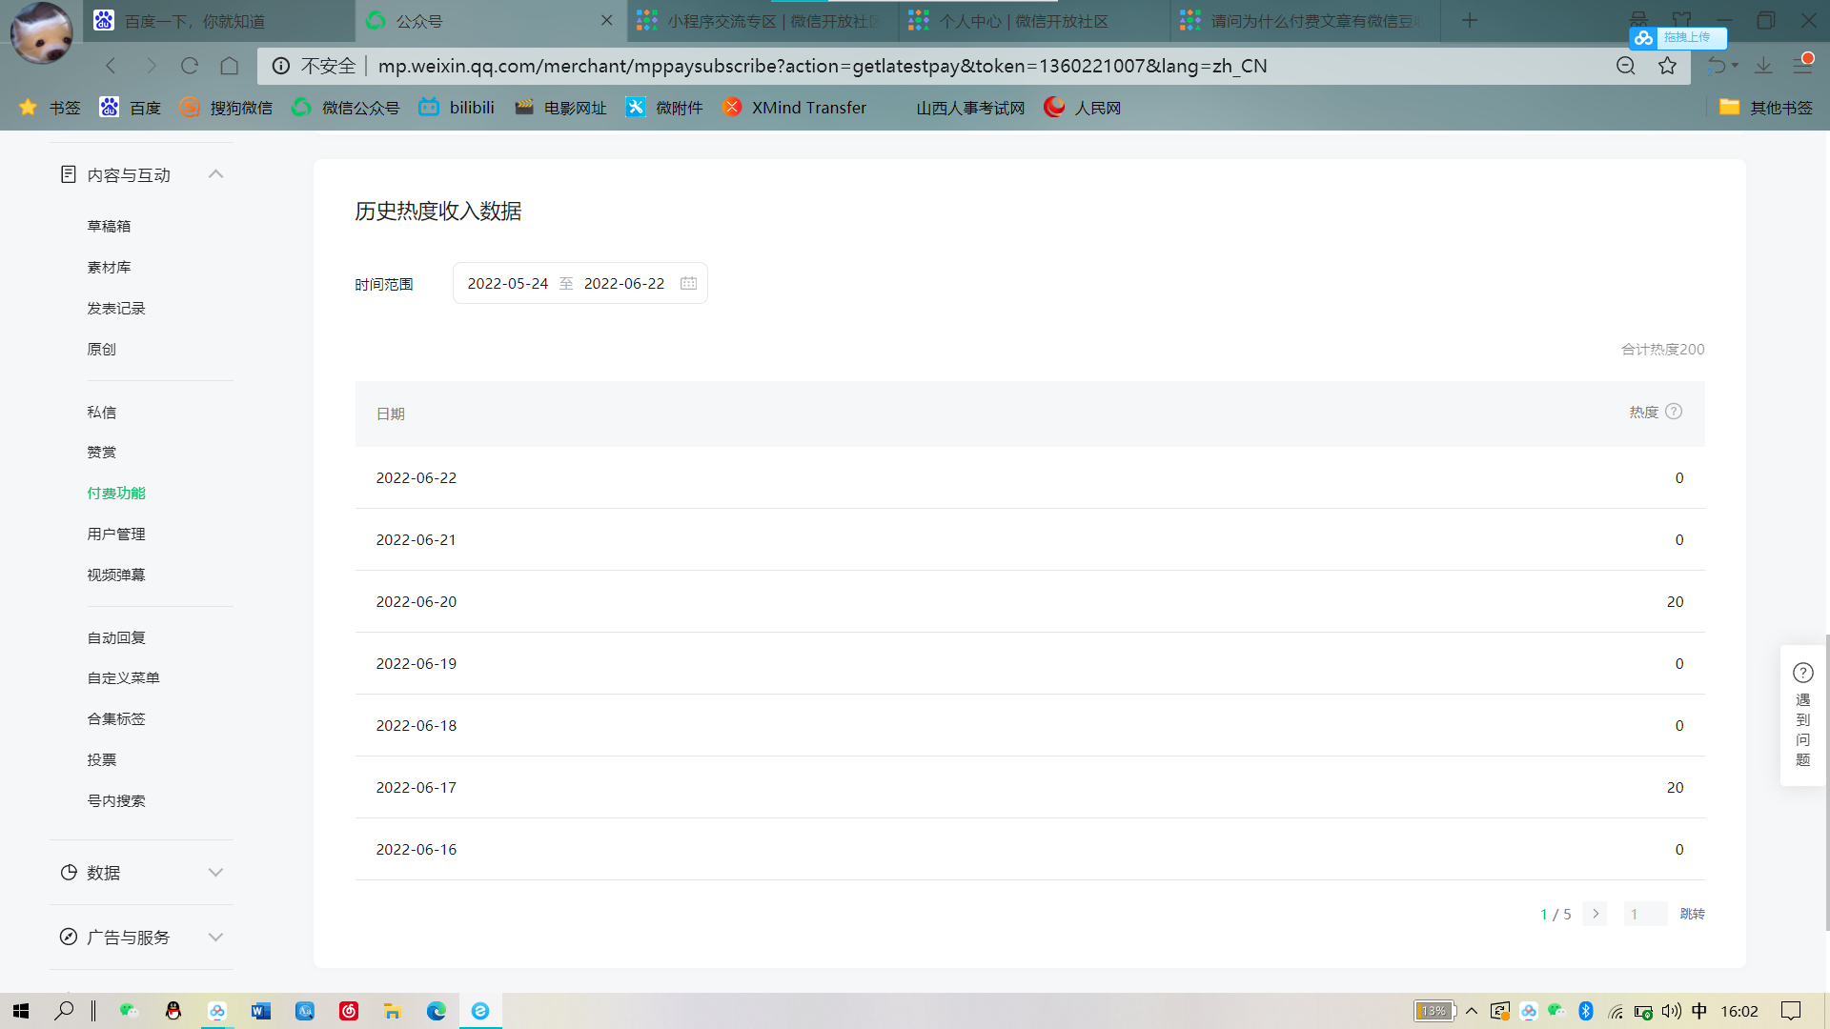Select 发表记录 in the sidebar

point(116,308)
